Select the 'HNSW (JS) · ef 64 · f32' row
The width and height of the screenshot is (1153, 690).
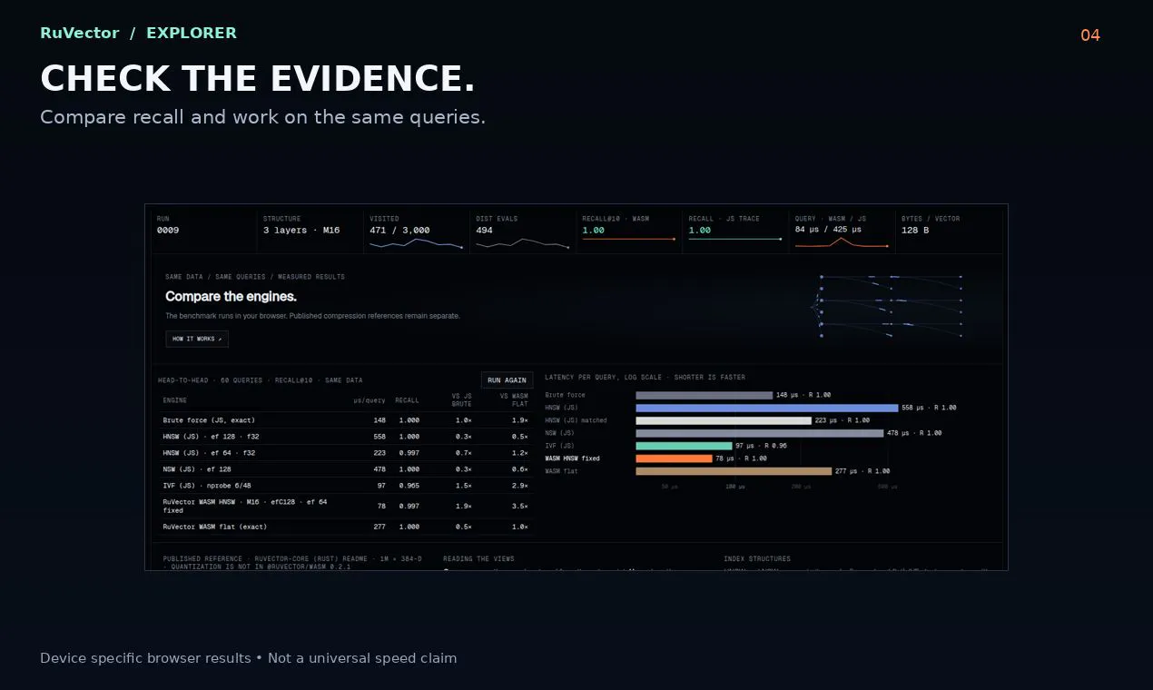click(x=345, y=453)
